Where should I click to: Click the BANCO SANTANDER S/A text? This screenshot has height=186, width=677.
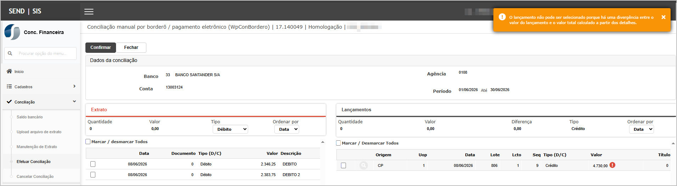click(197, 75)
